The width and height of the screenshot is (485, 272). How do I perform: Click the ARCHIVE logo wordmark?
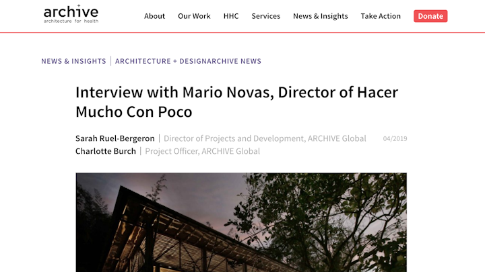[x=71, y=11]
